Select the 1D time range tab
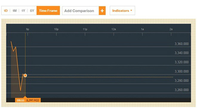Viewport: 197px width, 111px height. 6,11
